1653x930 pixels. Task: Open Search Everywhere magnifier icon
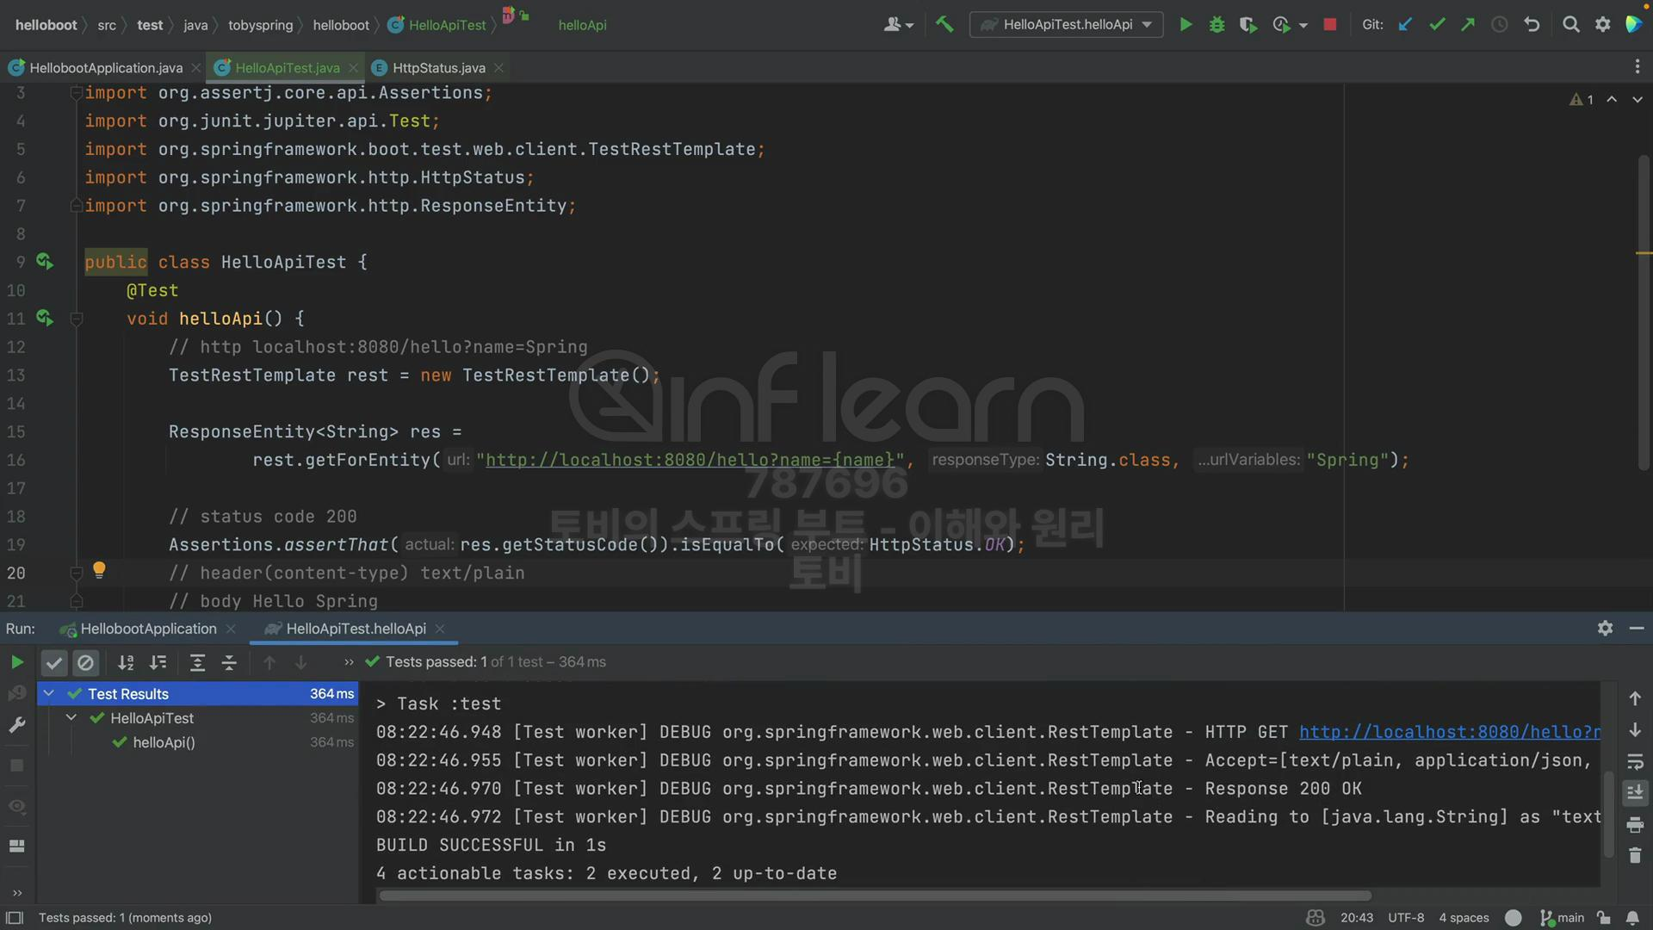[1570, 25]
